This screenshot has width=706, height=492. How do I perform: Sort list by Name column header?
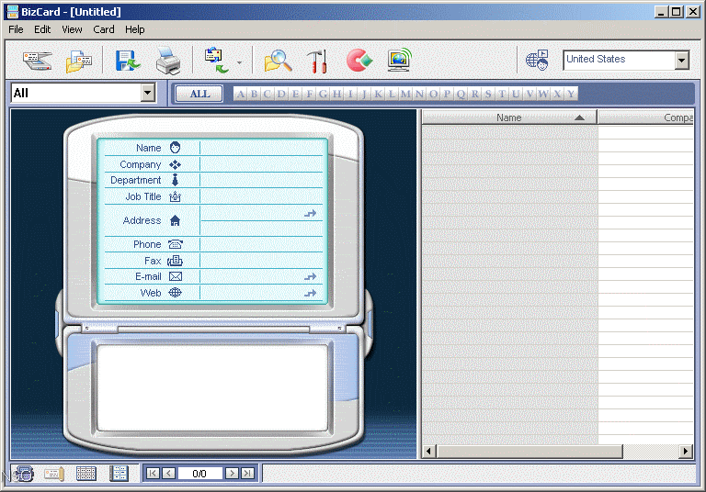[x=509, y=117]
